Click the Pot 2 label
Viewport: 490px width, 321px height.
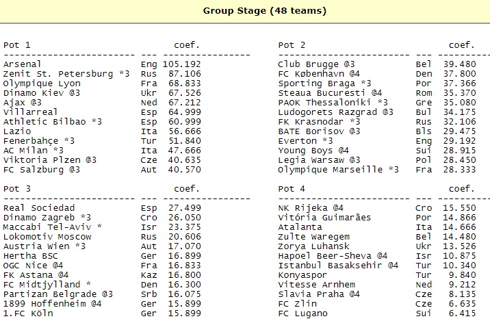[292, 45]
